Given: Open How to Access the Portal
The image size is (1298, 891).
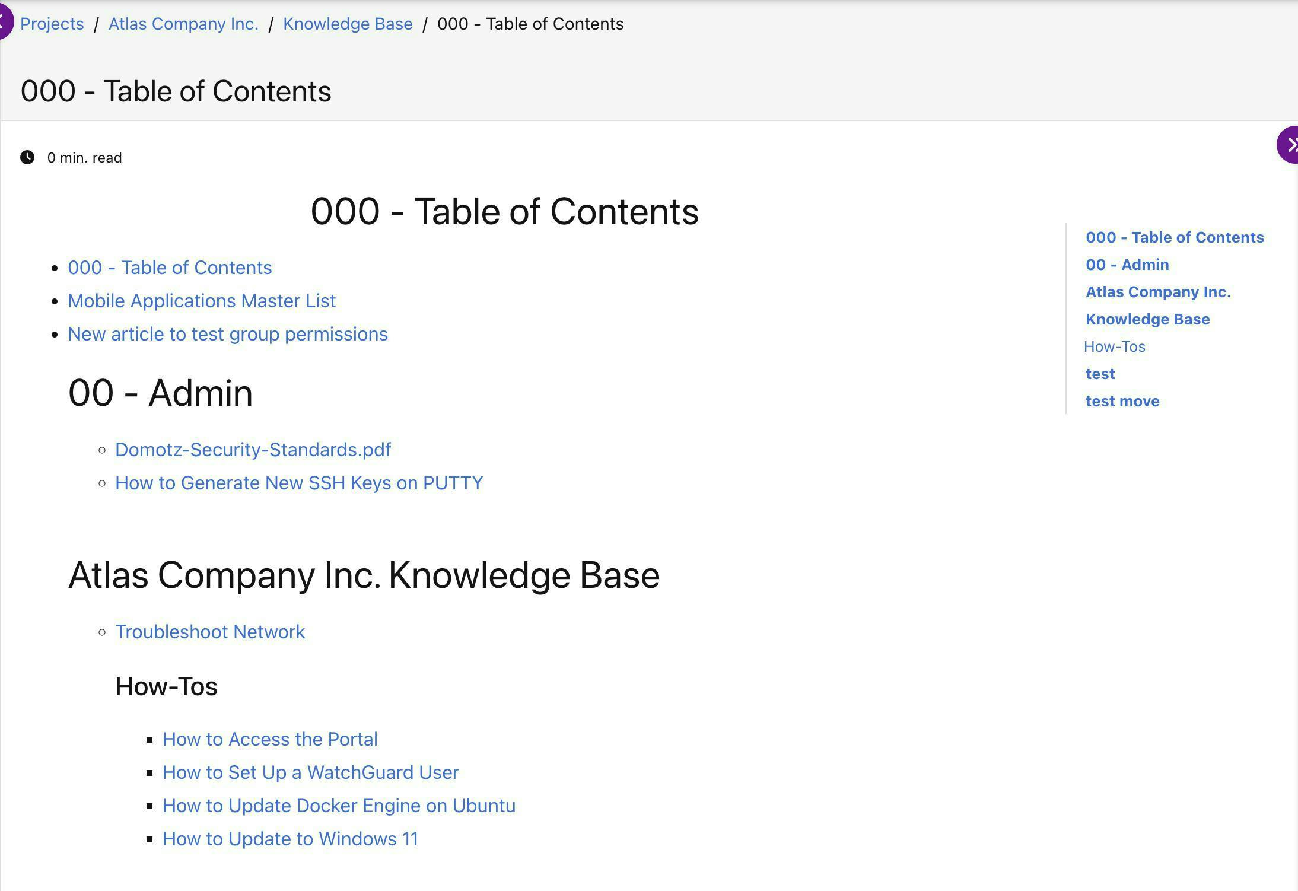Looking at the screenshot, I should [x=270, y=739].
